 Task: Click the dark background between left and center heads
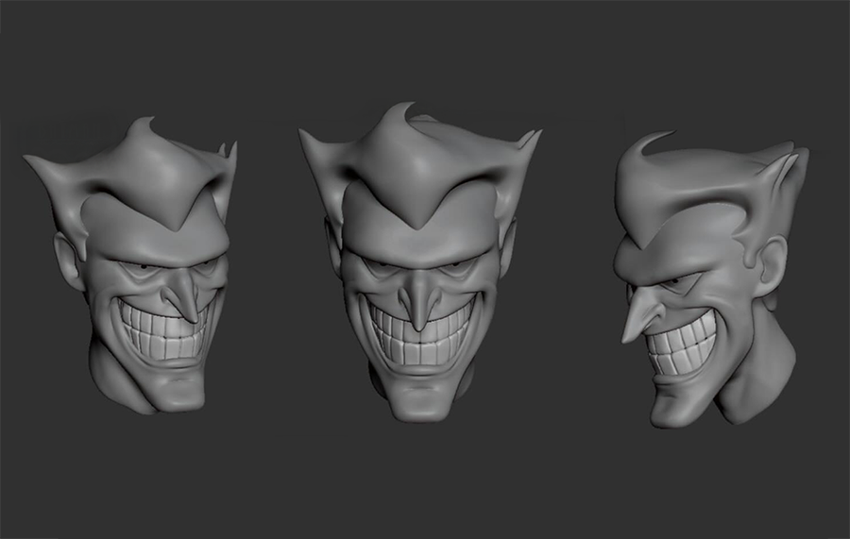point(269,283)
